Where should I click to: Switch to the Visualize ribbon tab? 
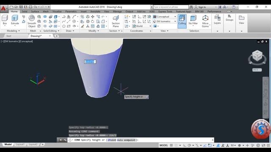(57, 11)
